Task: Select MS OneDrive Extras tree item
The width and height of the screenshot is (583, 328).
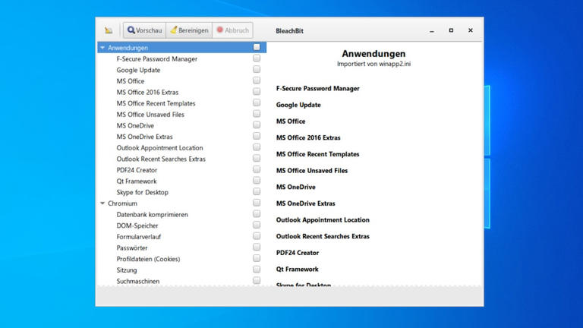Action: [145, 137]
